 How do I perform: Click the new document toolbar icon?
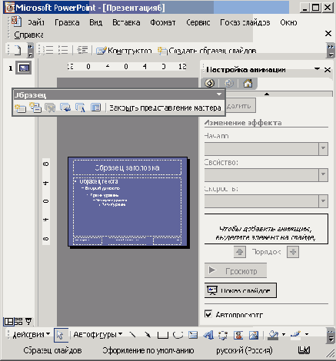[17, 50]
